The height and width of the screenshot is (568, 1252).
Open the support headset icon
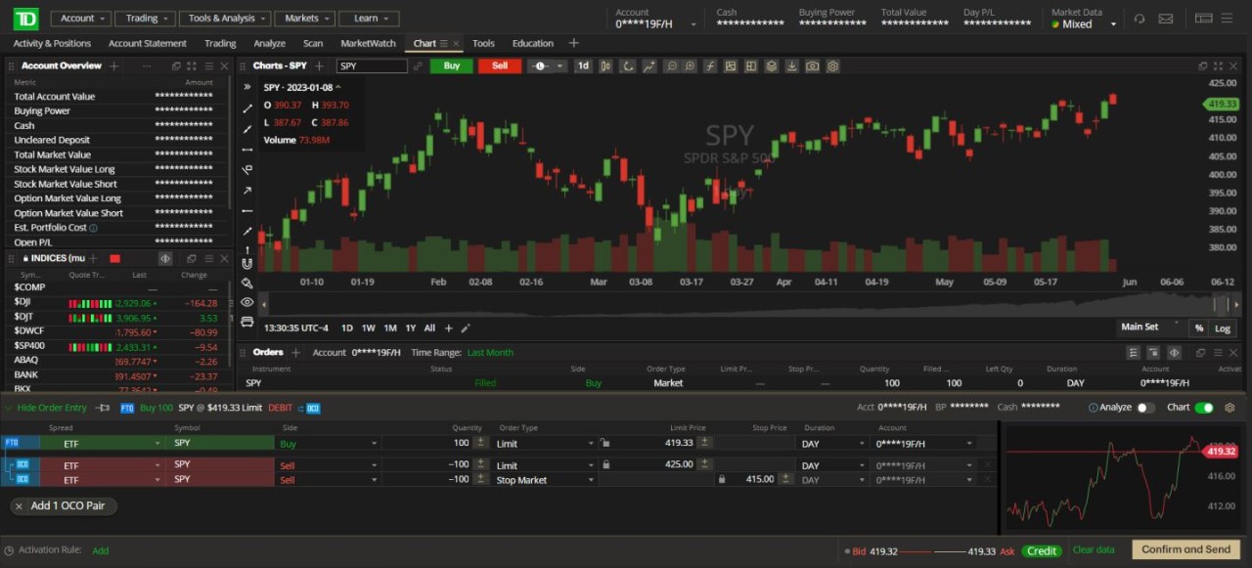coord(1140,19)
